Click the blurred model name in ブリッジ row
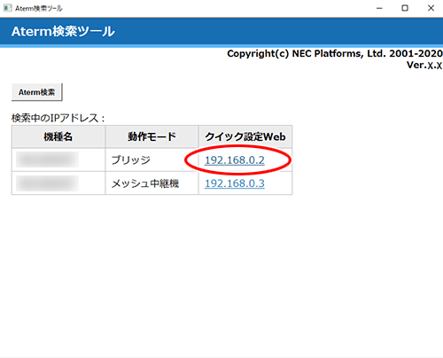The image size is (443, 358). point(47,160)
